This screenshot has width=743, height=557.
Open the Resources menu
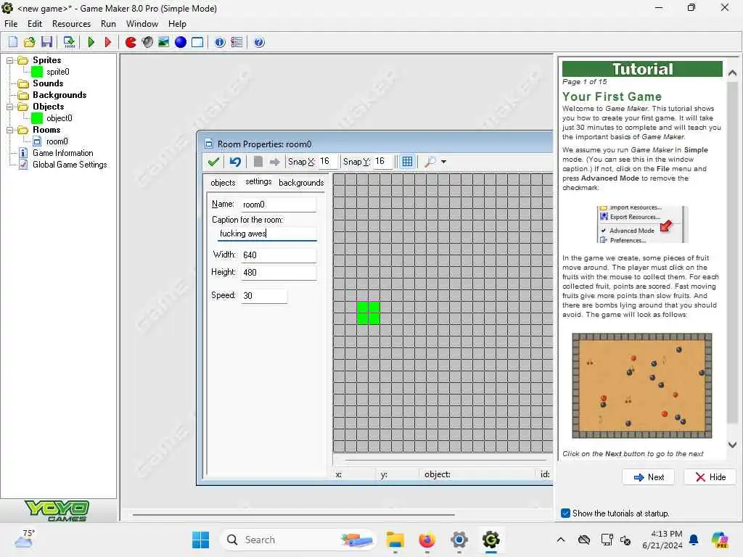click(x=71, y=24)
